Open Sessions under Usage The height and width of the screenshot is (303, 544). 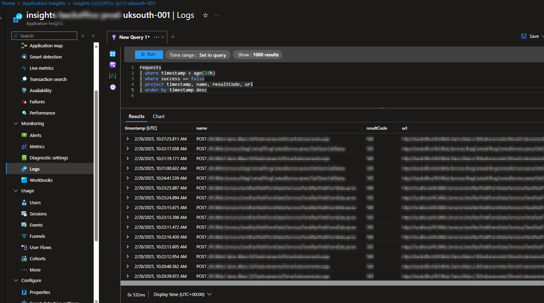[x=38, y=214]
